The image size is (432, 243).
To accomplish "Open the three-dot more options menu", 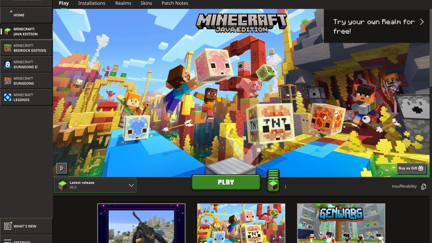I will point(286,187).
